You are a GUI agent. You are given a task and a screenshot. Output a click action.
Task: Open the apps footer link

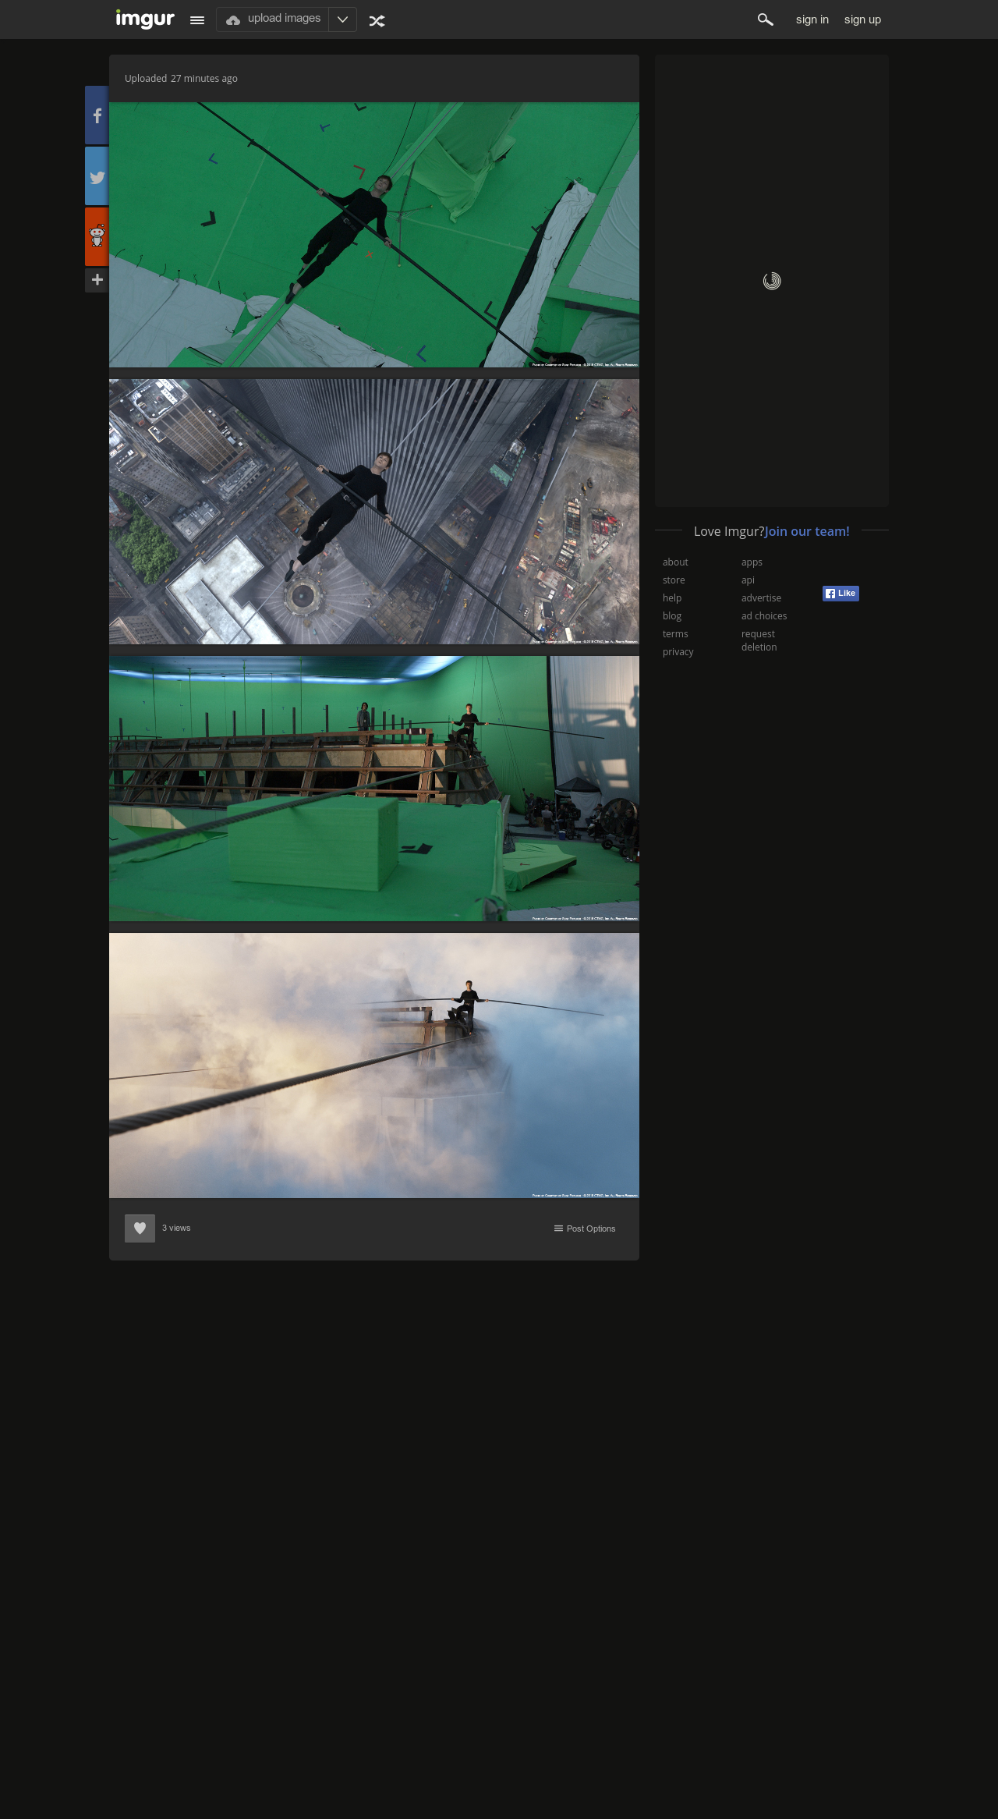(x=752, y=562)
